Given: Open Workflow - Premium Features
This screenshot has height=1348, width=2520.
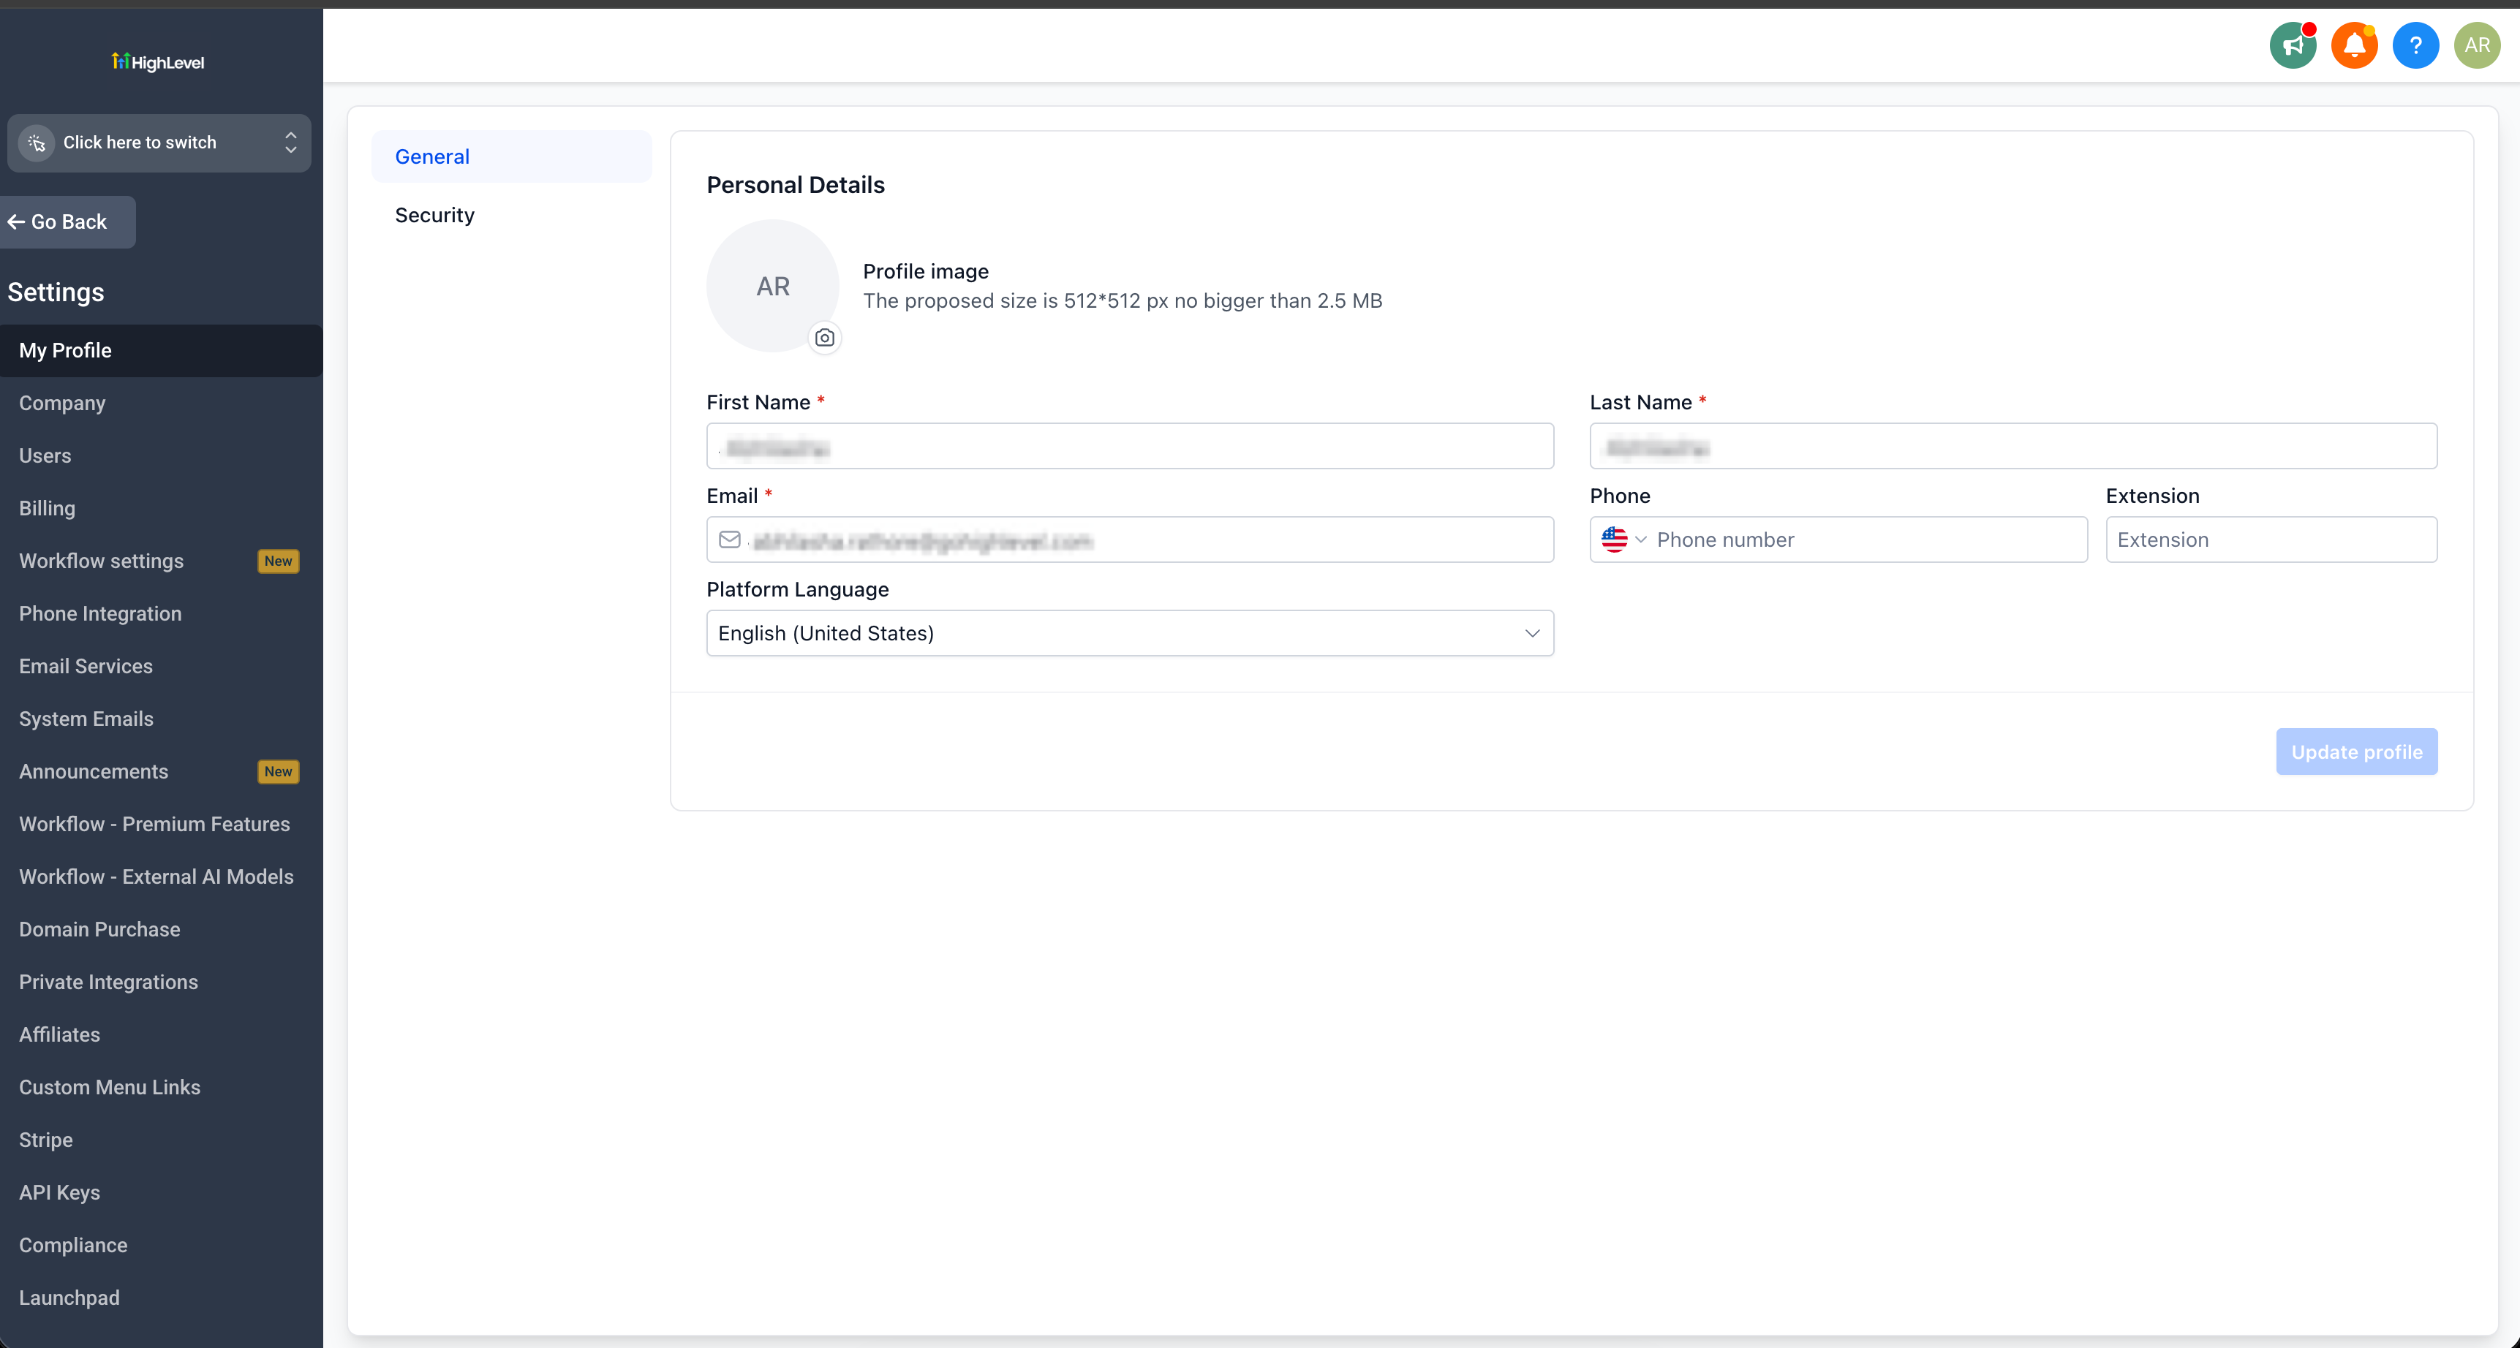Looking at the screenshot, I should point(162,825).
